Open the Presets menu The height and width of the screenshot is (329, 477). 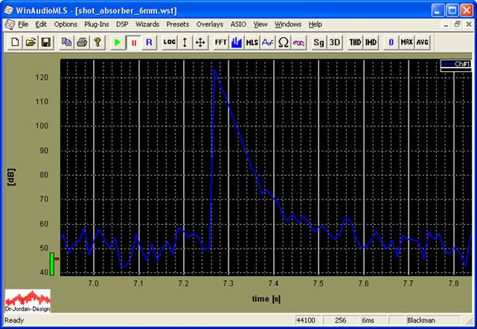point(178,24)
